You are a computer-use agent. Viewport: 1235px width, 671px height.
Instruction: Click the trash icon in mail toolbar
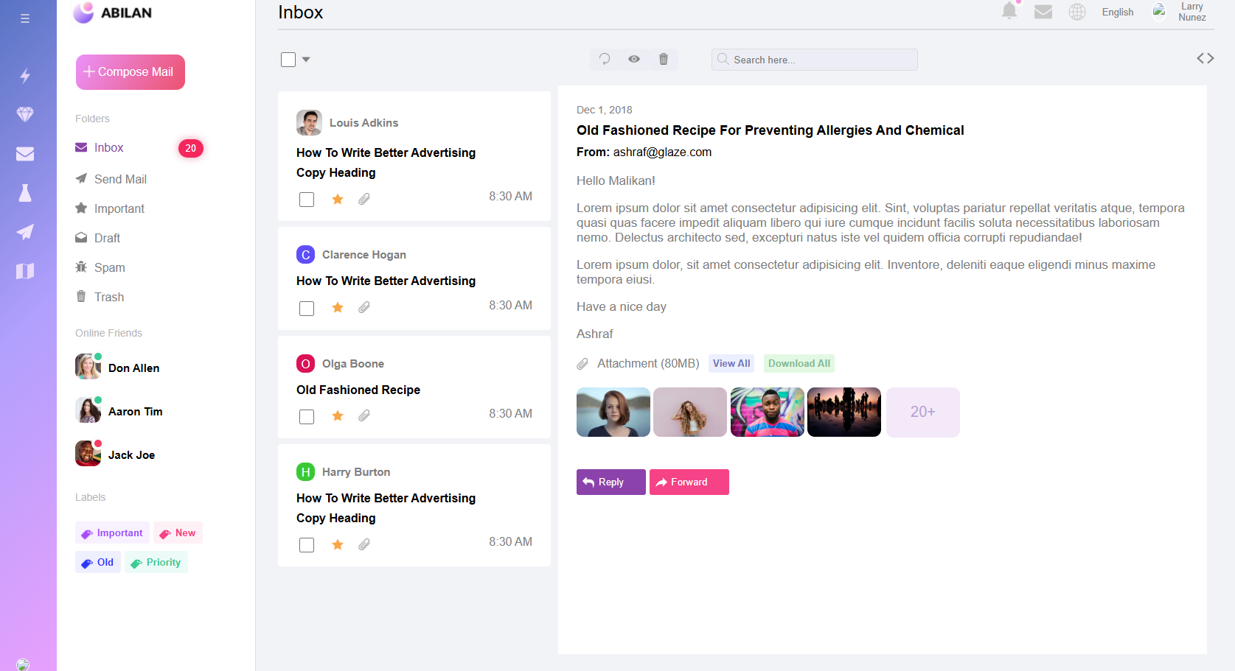pyautogui.click(x=664, y=59)
